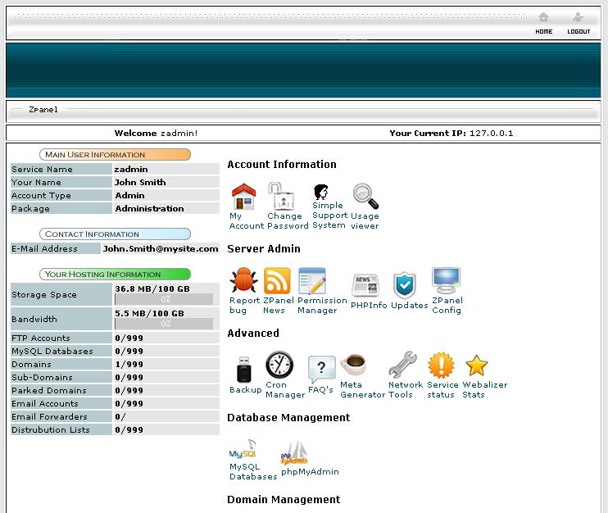Launch the Cron Manager clock icon
The width and height of the screenshot is (608, 513).
[x=279, y=365]
